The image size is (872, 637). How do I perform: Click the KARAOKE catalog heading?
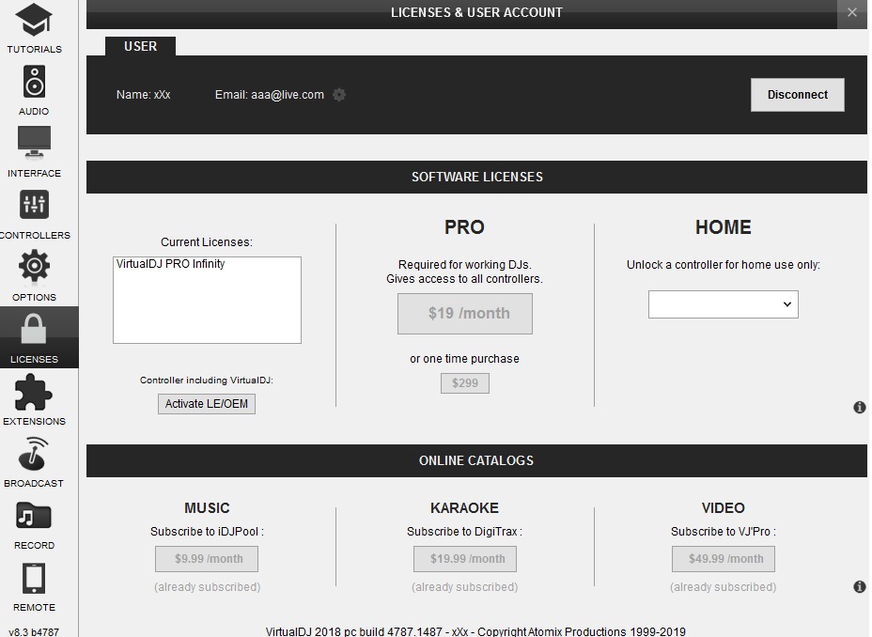pos(464,507)
